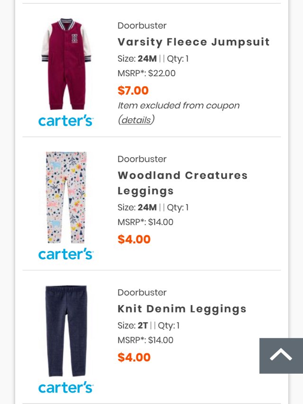The image size is (303, 404).
Task: Click the Doorbuster label above Knit Denim Leggings
Action: pos(142,293)
